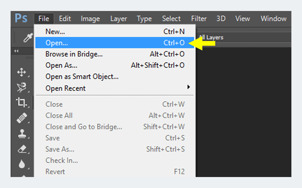302x188 pixels.
Task: Open the All Layers sample dropdown
Action: [211, 37]
